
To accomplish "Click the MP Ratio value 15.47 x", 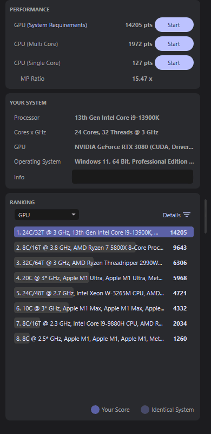I will tap(142, 79).
